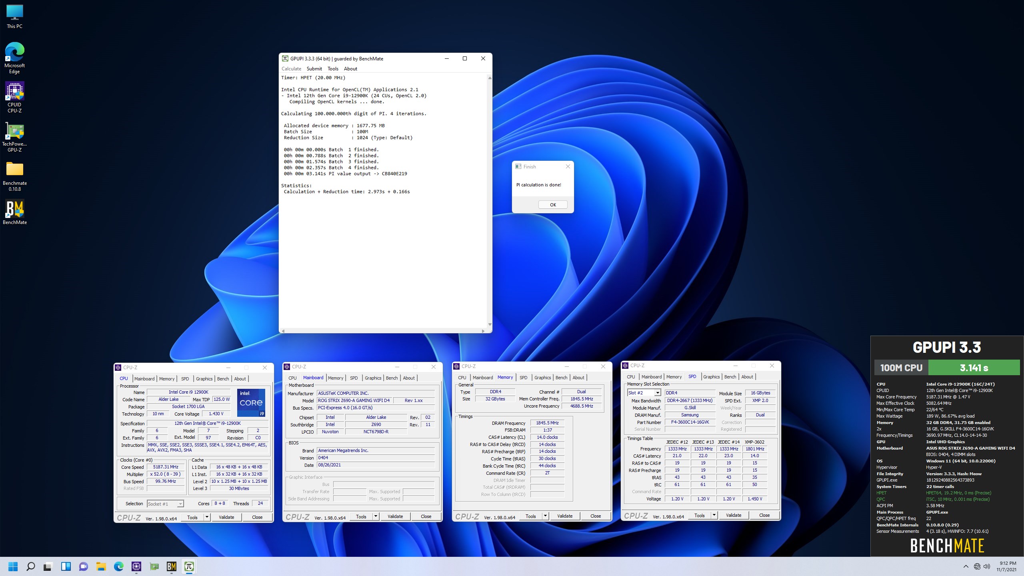Click DRAM Frequency 1845.5 MHz value

[547, 423]
